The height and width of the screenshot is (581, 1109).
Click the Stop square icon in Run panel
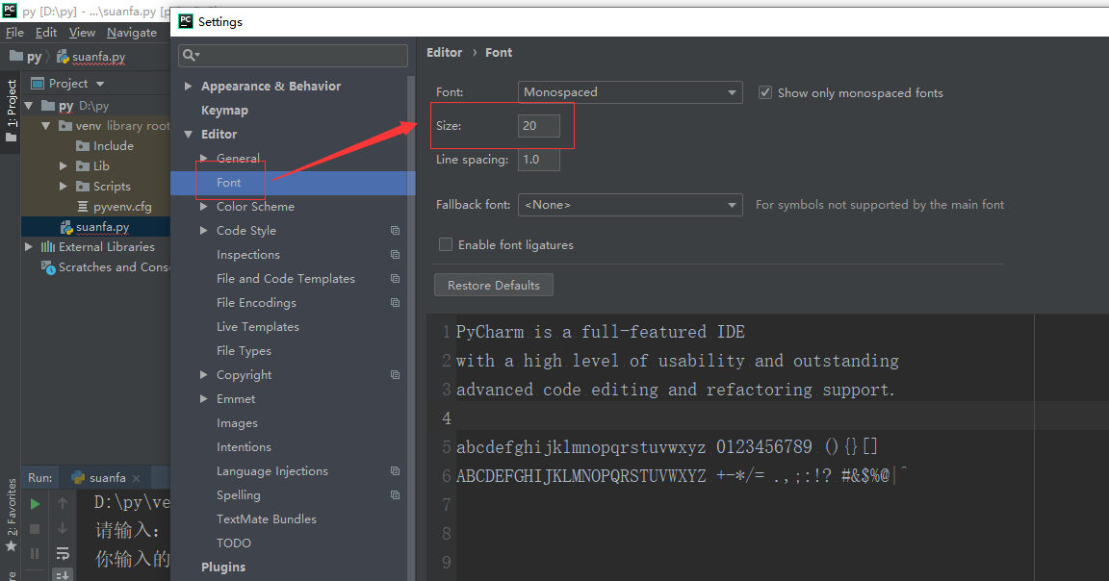click(x=35, y=529)
